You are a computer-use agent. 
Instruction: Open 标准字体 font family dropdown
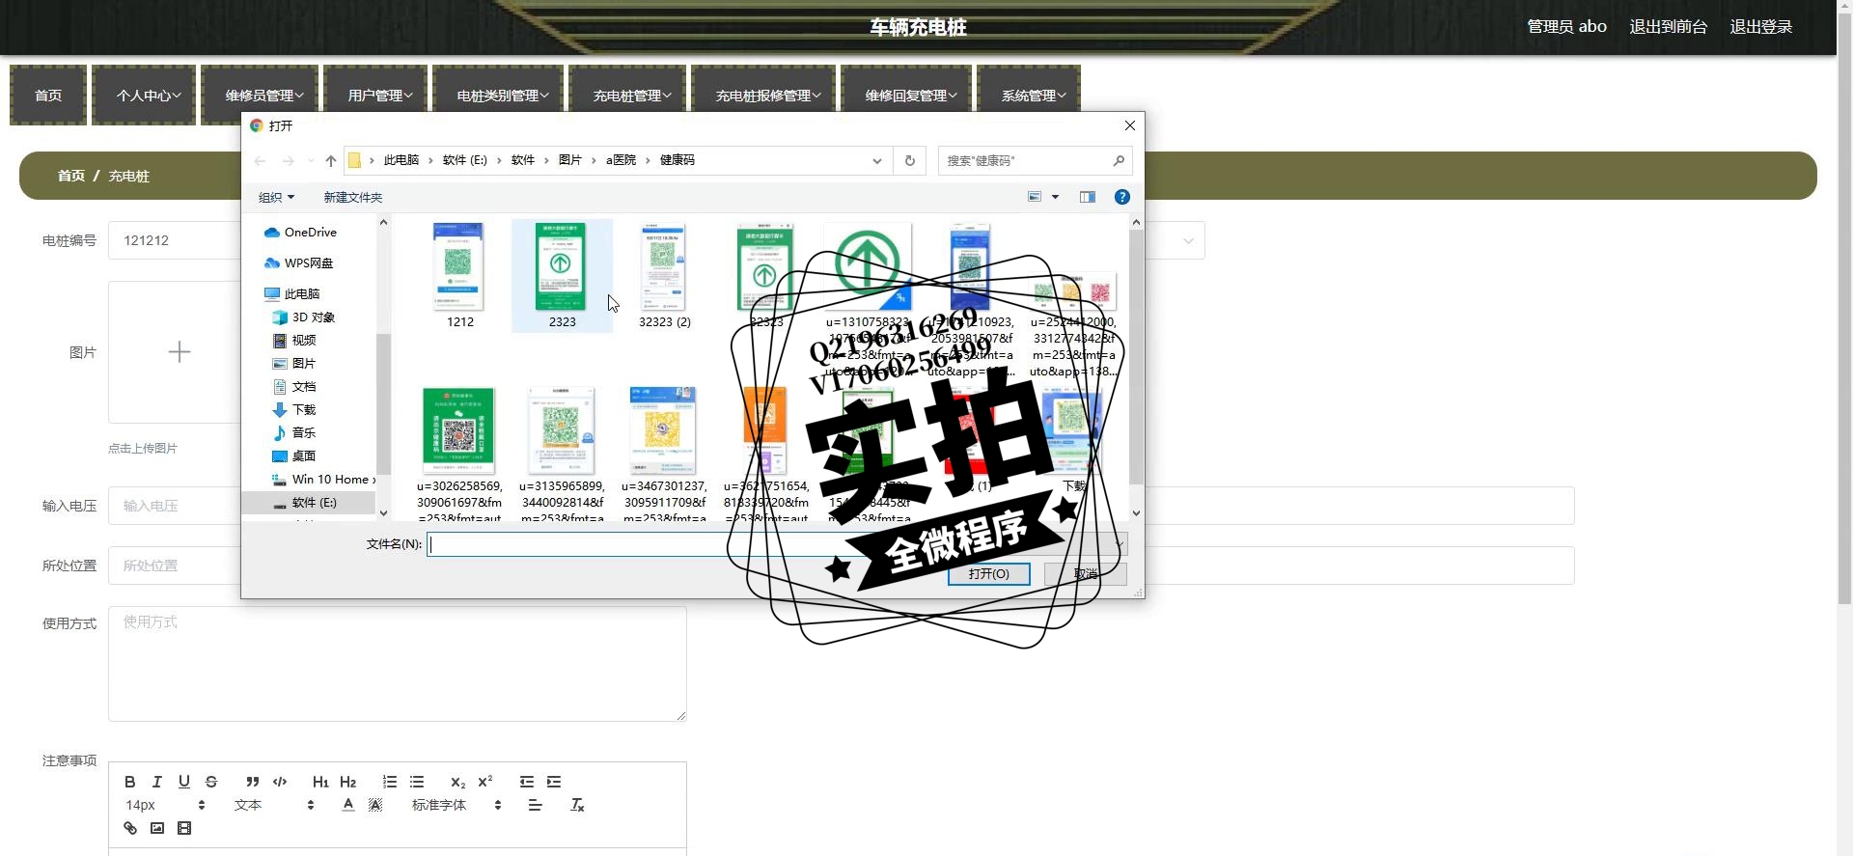(x=456, y=805)
